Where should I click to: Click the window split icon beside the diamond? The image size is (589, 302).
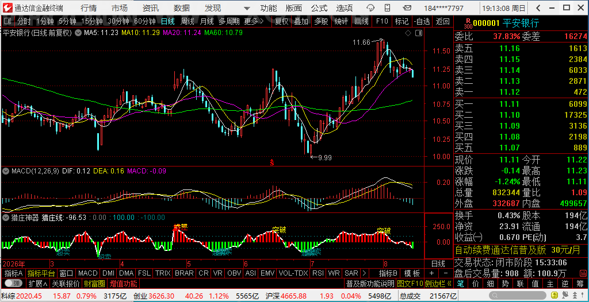pyautogui.click(x=418, y=33)
